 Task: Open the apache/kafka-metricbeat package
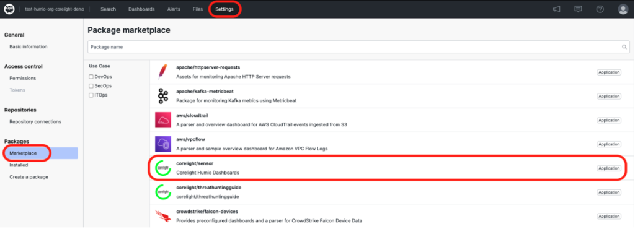pos(205,91)
